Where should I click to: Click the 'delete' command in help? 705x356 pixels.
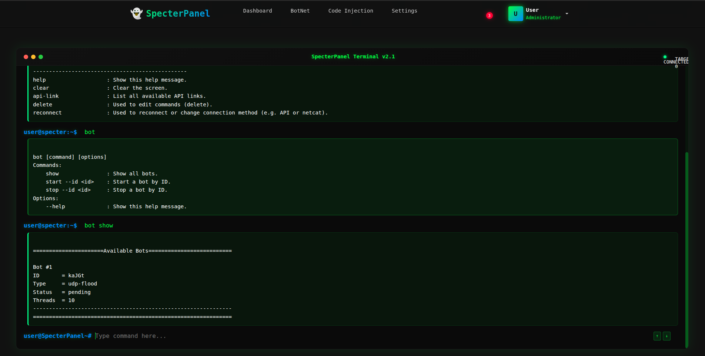(43, 105)
